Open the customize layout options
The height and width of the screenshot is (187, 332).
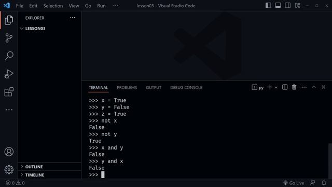coord(297,6)
